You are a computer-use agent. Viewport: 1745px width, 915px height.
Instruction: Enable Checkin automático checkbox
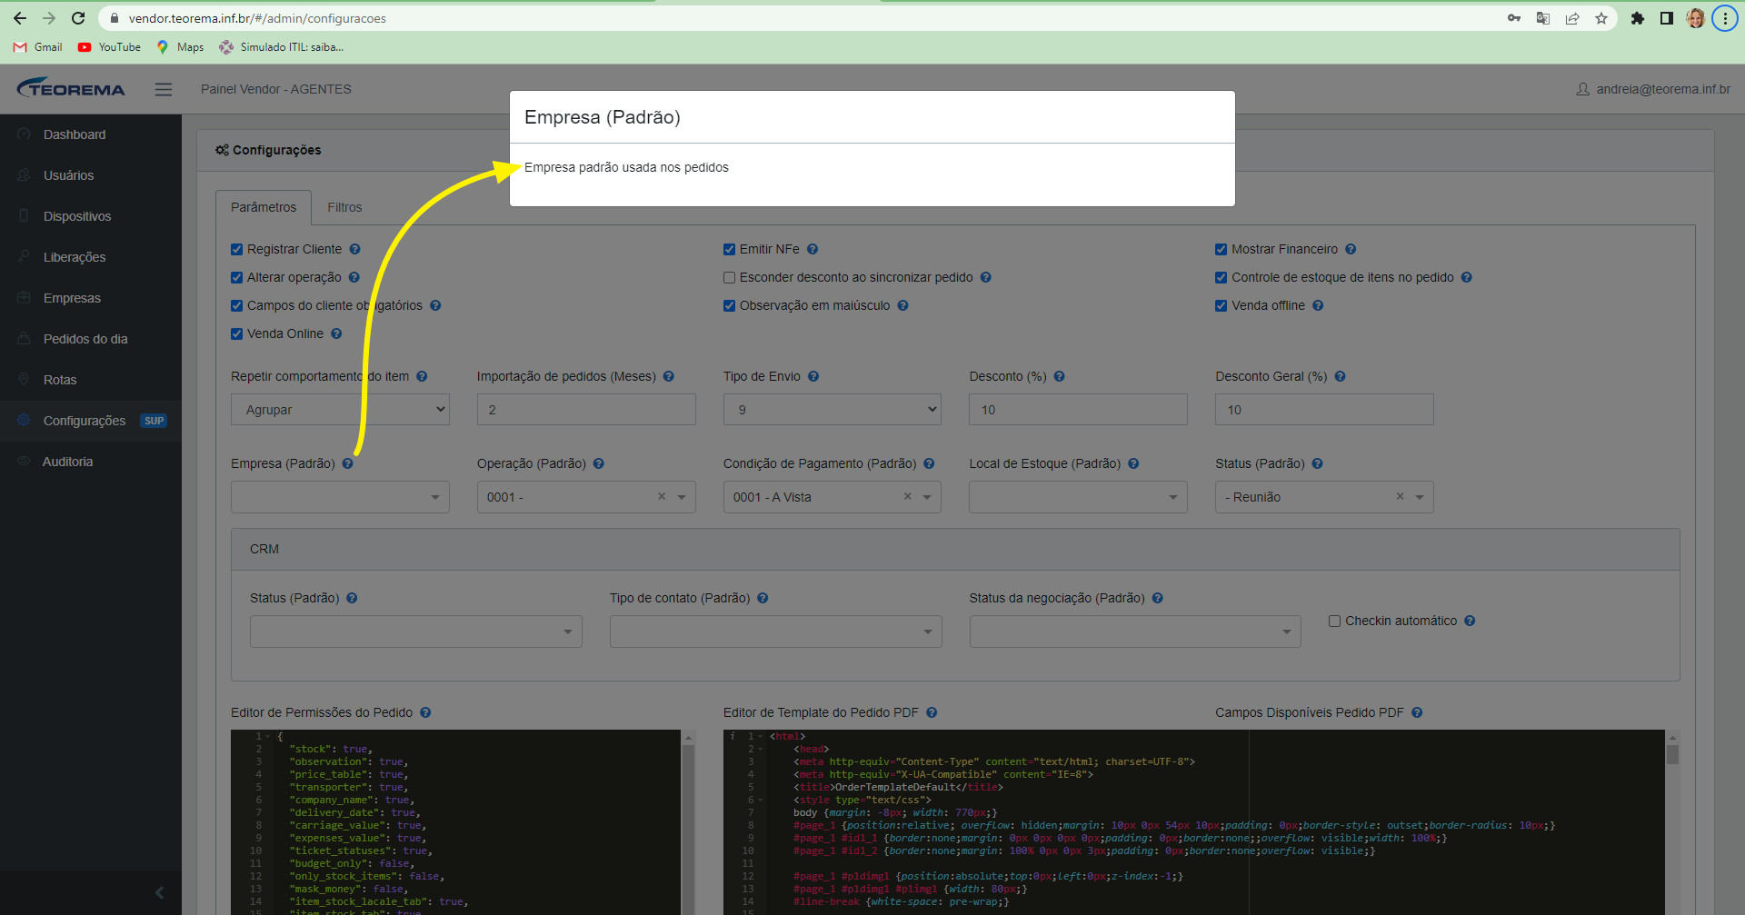pos(1334,621)
